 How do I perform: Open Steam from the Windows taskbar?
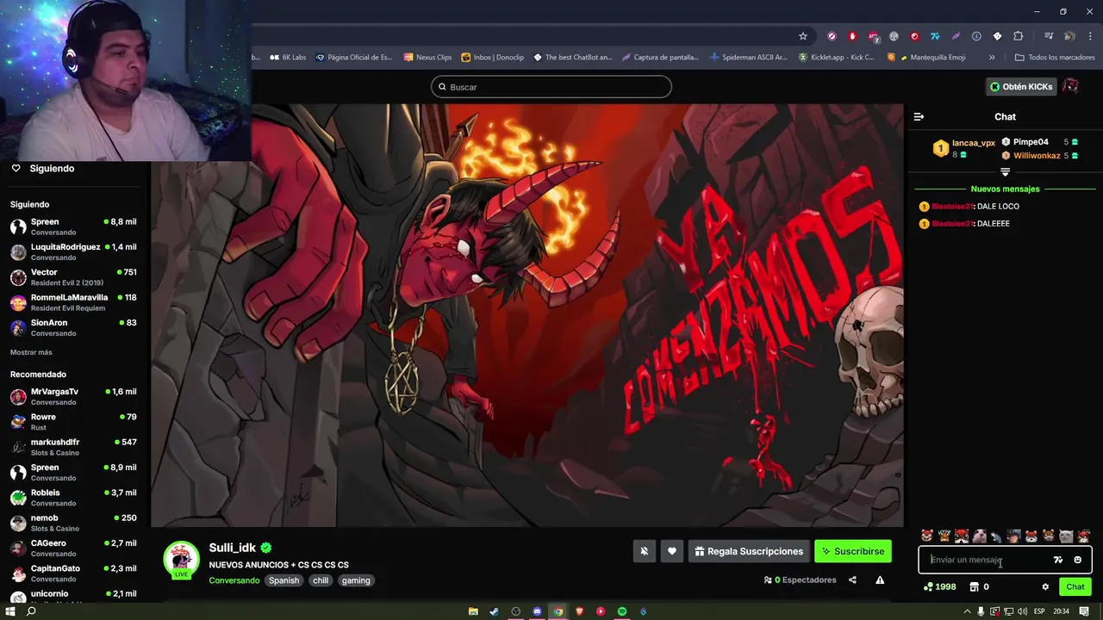click(494, 611)
